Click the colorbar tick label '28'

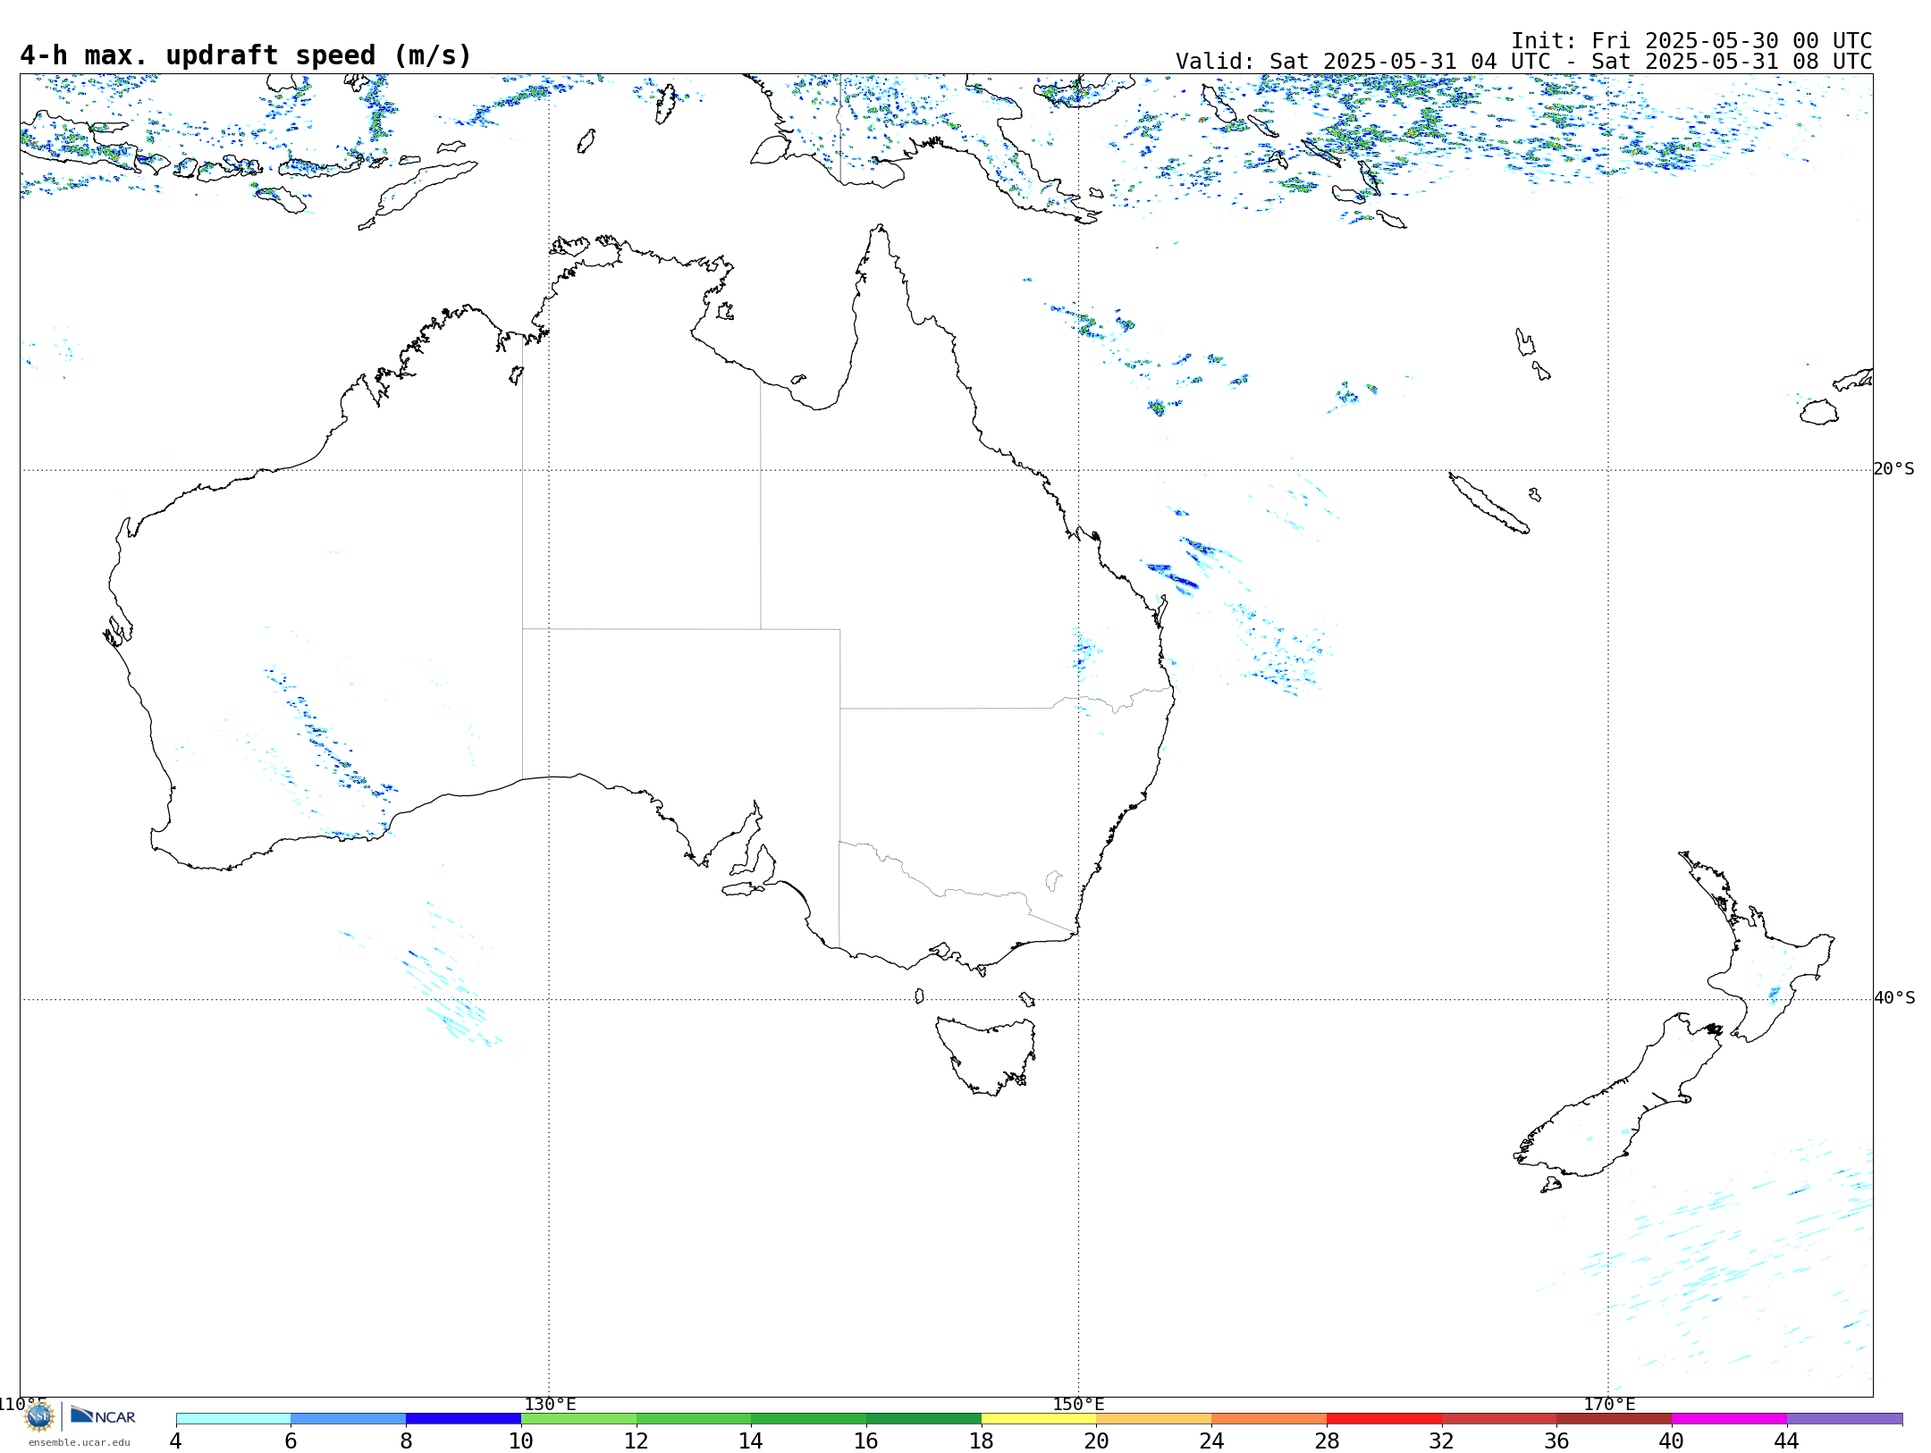(x=1327, y=1441)
